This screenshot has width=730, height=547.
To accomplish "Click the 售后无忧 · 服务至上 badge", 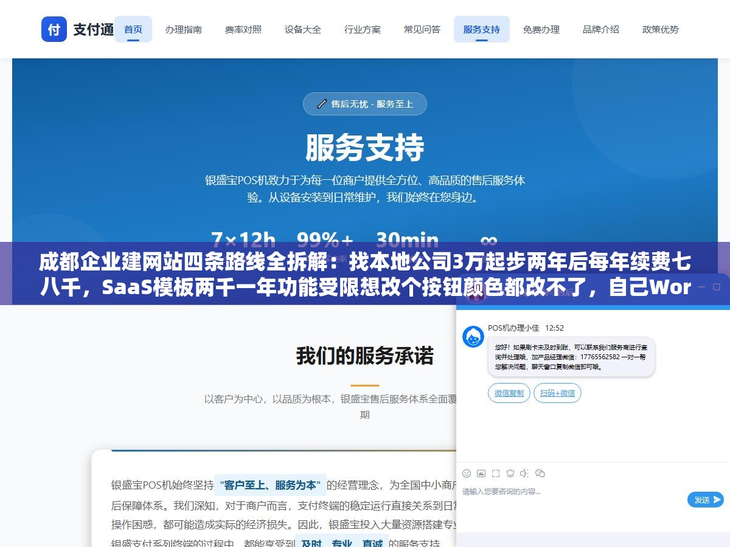I will click(x=365, y=104).
